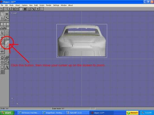Screen dimensions: 154x115
Task: Click the Cut scissors icon
Action: pos(10,9)
